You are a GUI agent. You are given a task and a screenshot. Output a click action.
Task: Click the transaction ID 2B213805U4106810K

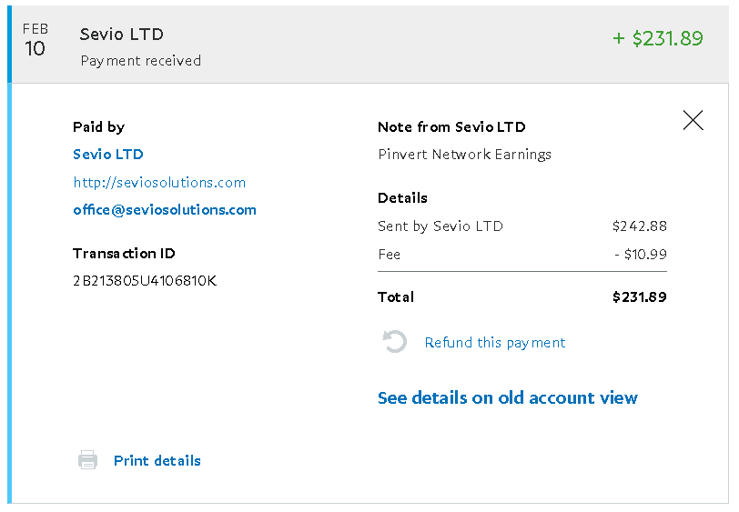click(x=145, y=280)
